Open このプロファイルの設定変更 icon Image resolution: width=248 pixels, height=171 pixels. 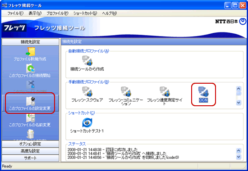30,101
